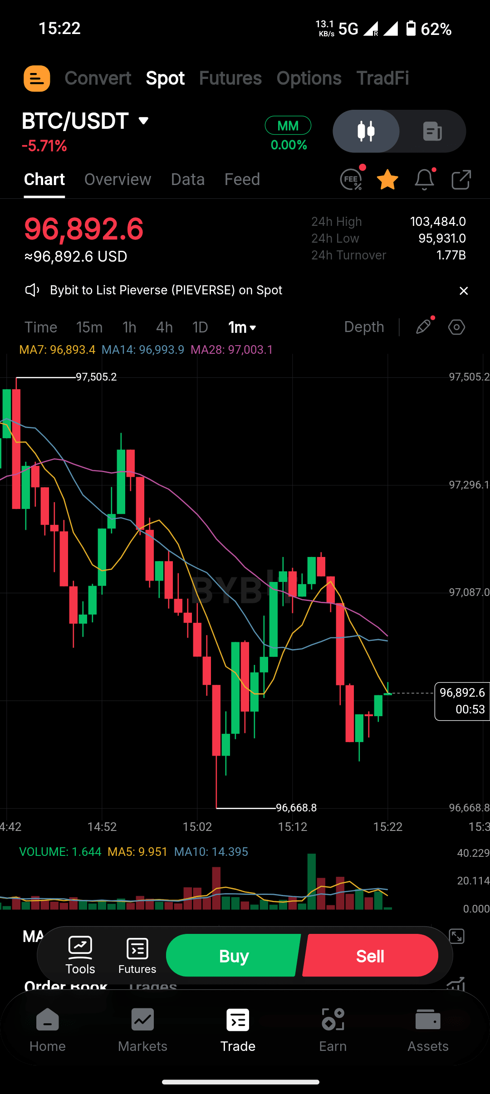Tap the ≈96,892.6 USD conversion
Screen dimensions: 490x1094
(76, 257)
